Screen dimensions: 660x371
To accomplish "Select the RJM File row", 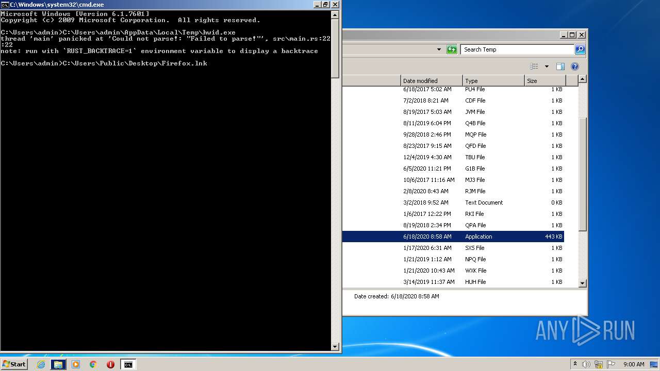I will 453,191.
